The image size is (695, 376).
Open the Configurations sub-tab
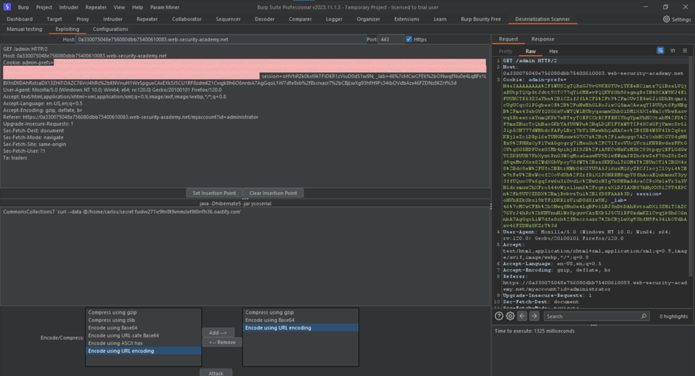110,29
